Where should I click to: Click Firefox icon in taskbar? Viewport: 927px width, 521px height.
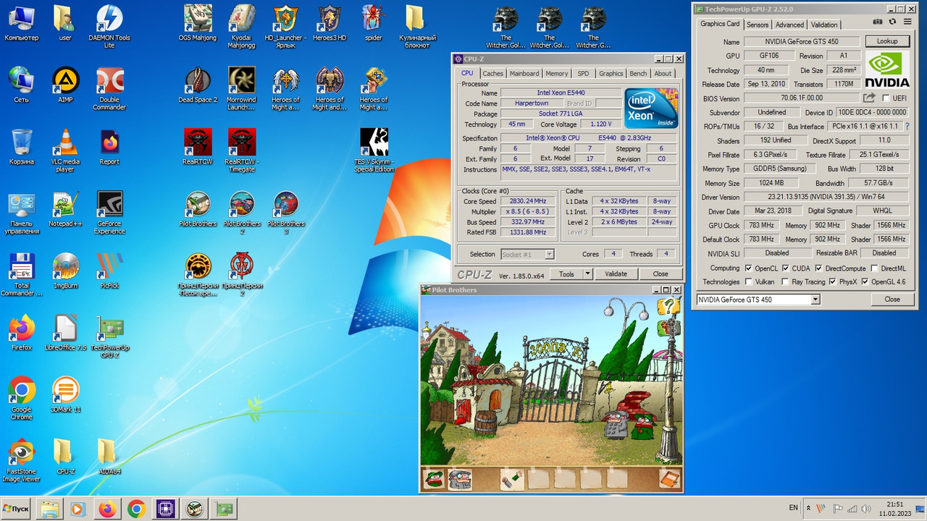[x=107, y=509]
